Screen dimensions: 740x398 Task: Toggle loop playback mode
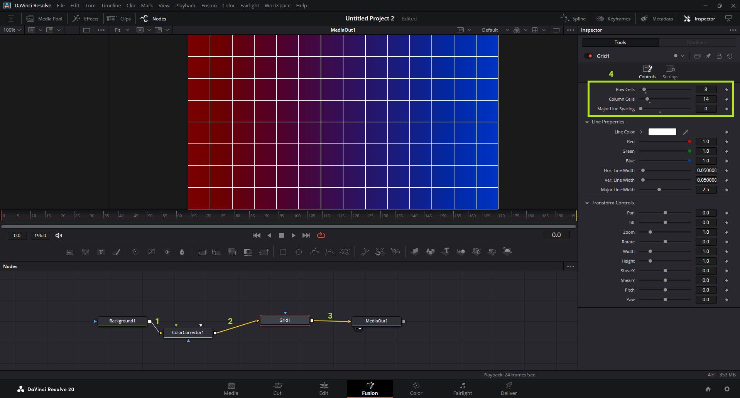[x=321, y=235]
